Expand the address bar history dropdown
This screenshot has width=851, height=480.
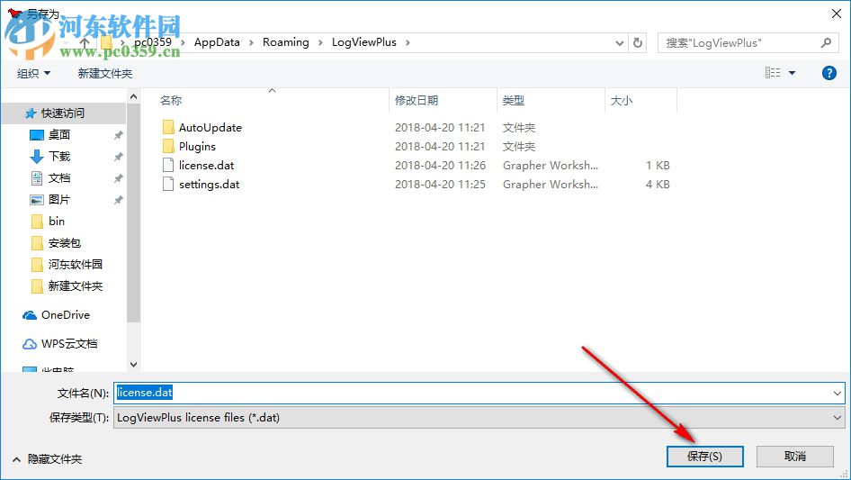(x=619, y=43)
